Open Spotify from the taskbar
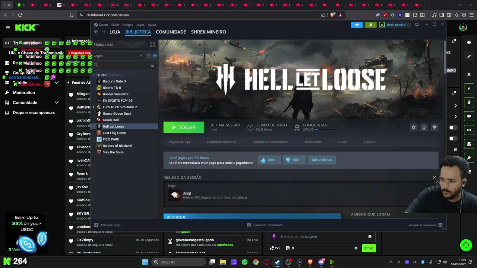Screen dimensions: 477x268 pos(244,262)
